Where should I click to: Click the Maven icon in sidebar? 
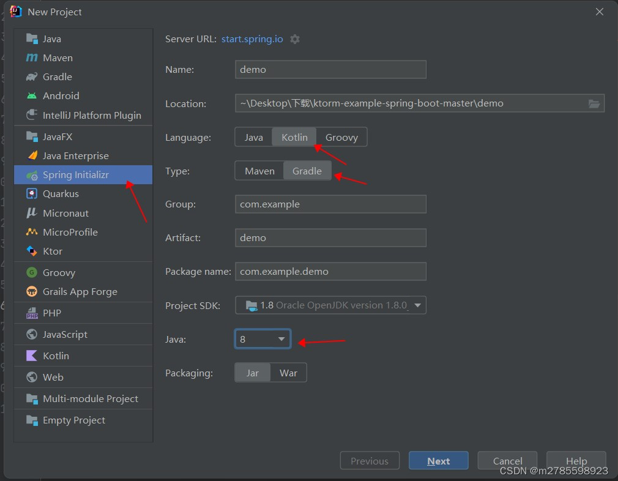pyautogui.click(x=32, y=58)
